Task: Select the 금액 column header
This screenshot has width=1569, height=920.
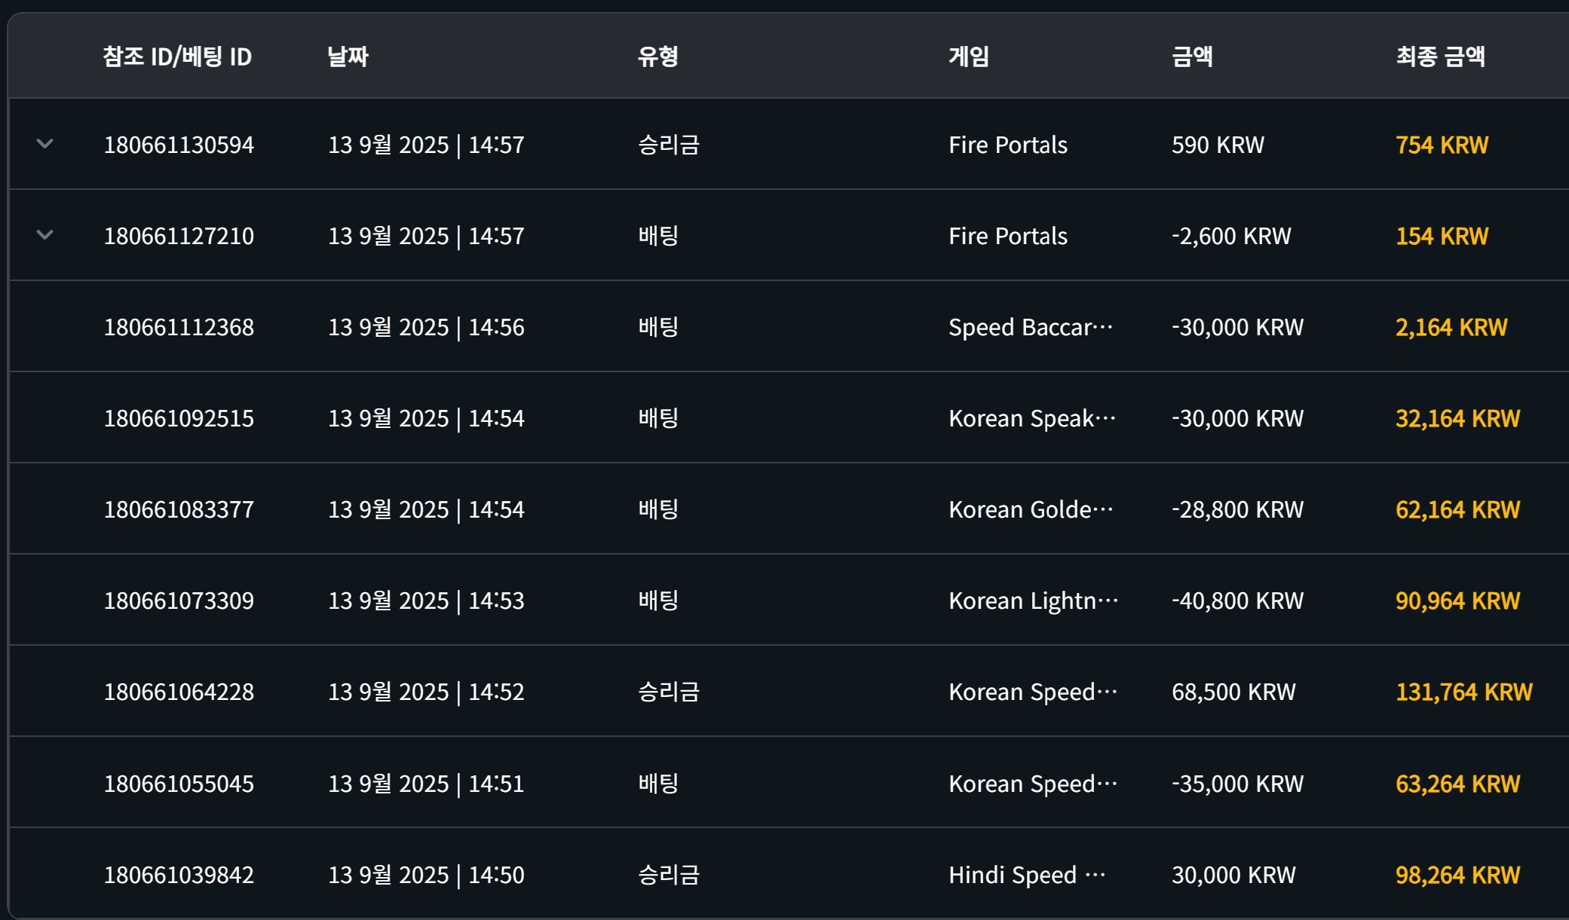Action: pyautogui.click(x=1192, y=57)
